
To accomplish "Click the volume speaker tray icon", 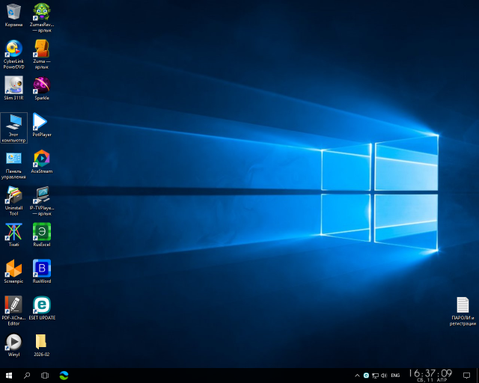I will 384,376.
